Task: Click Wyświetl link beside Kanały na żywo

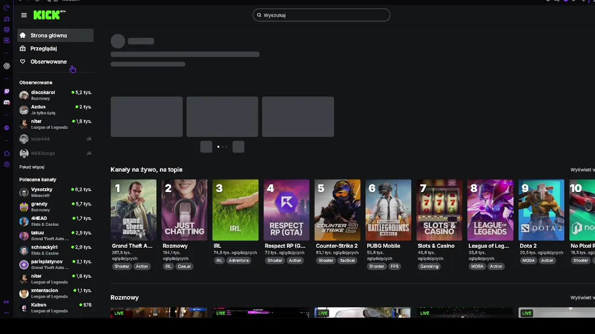Action: click(x=582, y=170)
